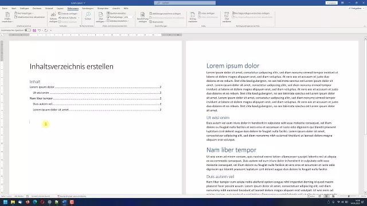Click the Suchen (Recherchieren) magnifier icon
The image size is (367, 206).
click(x=88, y=16)
